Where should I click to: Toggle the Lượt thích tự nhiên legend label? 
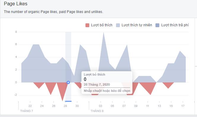(x=137, y=25)
